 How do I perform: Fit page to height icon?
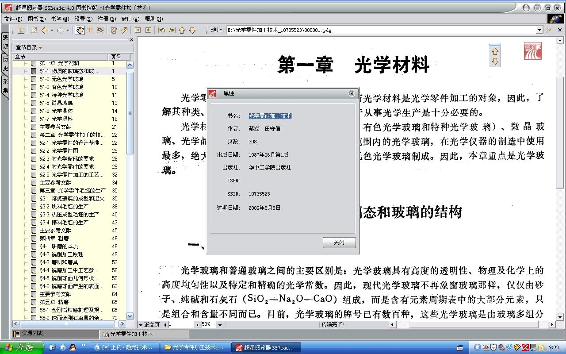pos(148,30)
